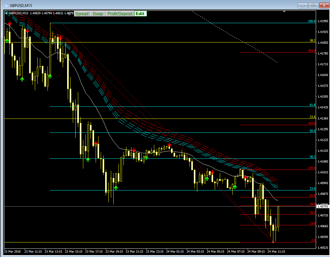Click the red 61.8 Fibonacci level label
This screenshot has height=257, width=330.
coord(313,196)
